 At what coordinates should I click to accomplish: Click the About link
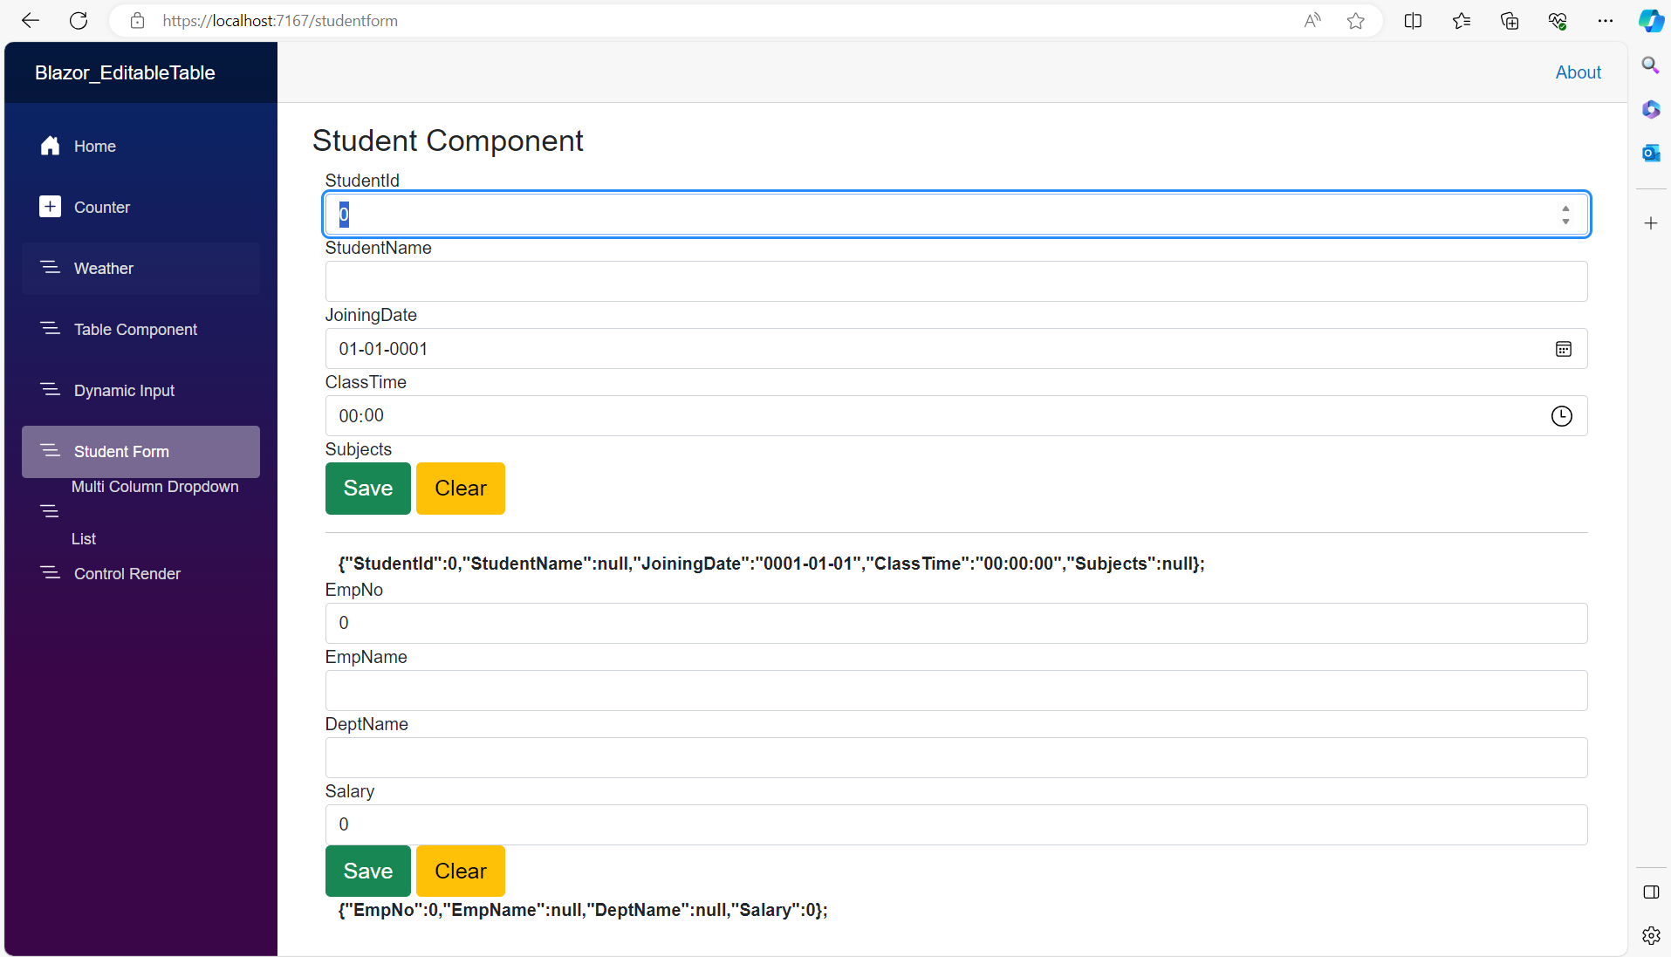[x=1578, y=72]
